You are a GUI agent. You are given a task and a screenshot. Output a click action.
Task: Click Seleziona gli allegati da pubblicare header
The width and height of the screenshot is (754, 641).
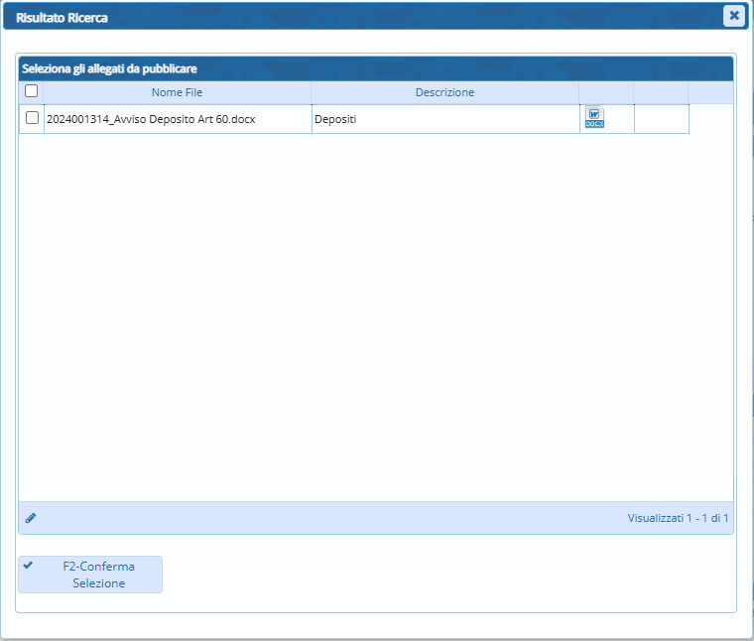[109, 68]
